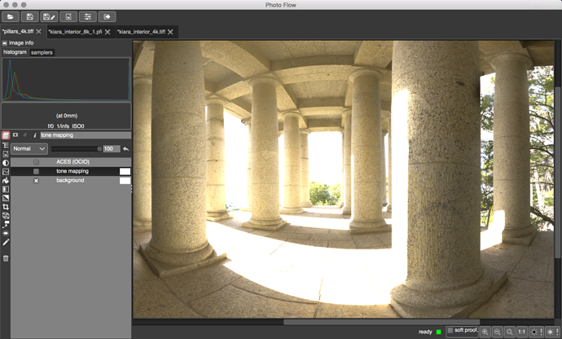Toggle the background layer checkbox
Image resolution: width=562 pixels, height=339 pixels.
click(x=36, y=180)
